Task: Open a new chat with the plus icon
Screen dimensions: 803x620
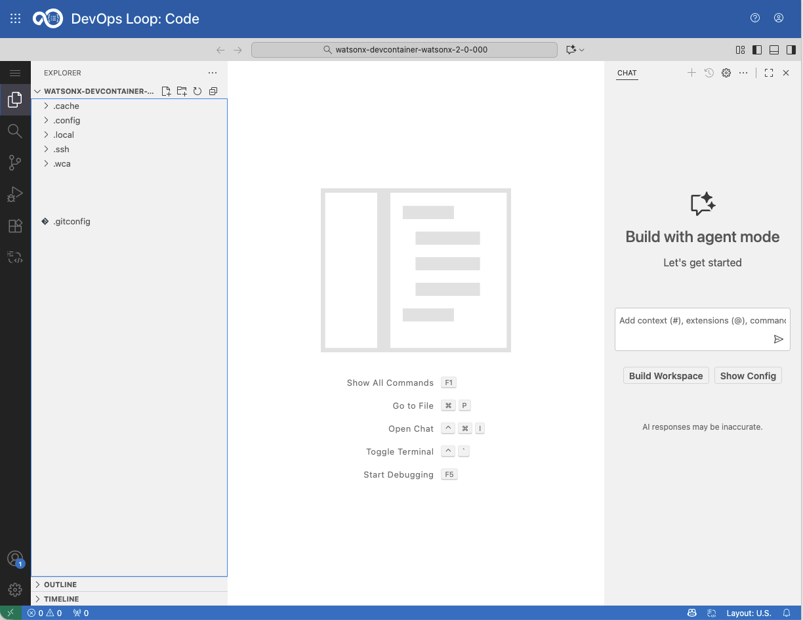Action: (x=691, y=73)
